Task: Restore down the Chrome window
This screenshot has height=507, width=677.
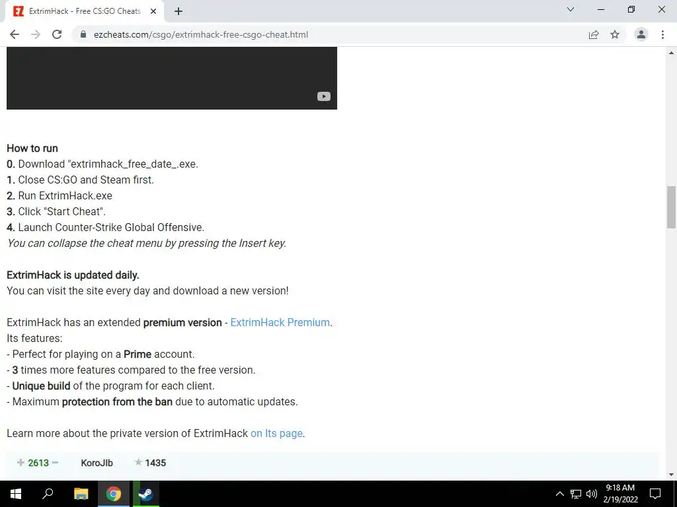Action: click(631, 9)
